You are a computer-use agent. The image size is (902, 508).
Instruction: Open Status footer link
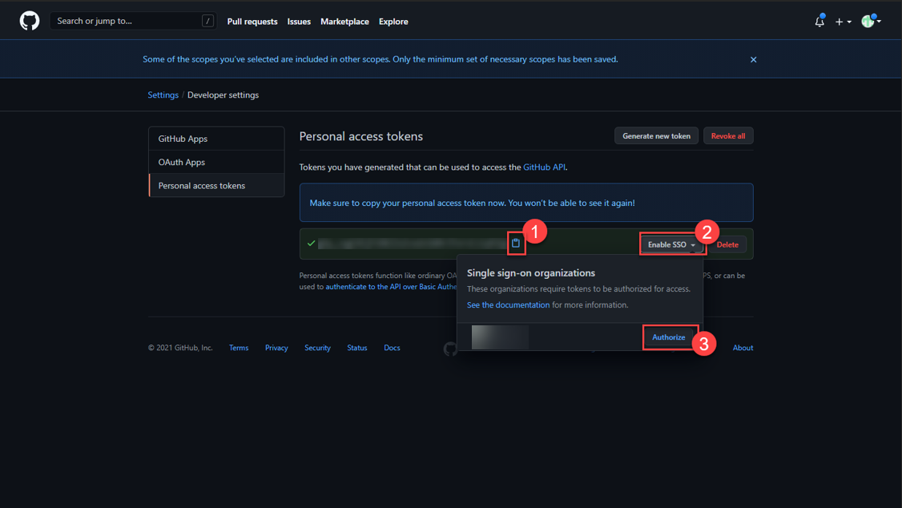pos(357,348)
